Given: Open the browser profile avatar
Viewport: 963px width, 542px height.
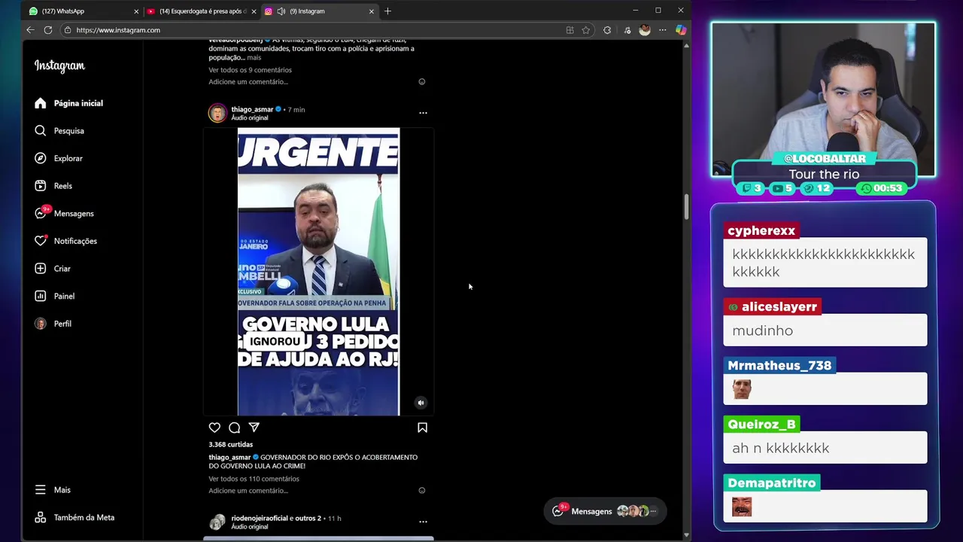Looking at the screenshot, I should tap(645, 30).
